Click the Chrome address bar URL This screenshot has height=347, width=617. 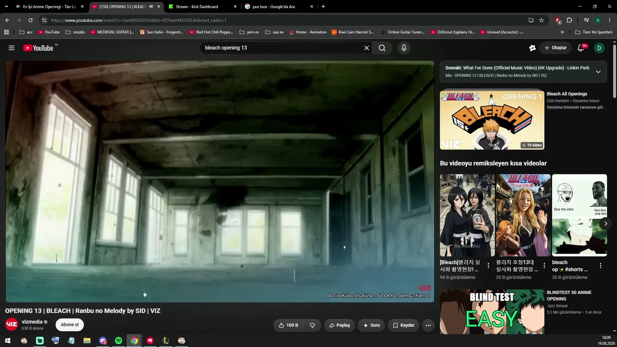pyautogui.click(x=138, y=20)
